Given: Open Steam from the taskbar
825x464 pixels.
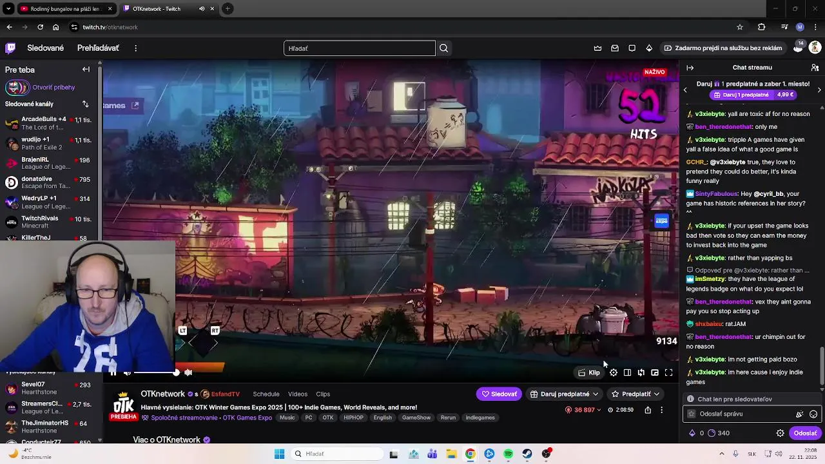Looking at the screenshot, I should [x=527, y=454].
